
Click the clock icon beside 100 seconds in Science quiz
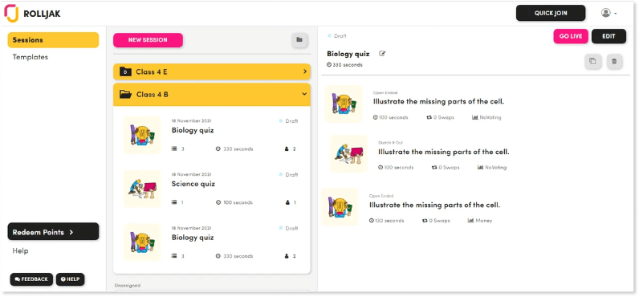(x=218, y=202)
